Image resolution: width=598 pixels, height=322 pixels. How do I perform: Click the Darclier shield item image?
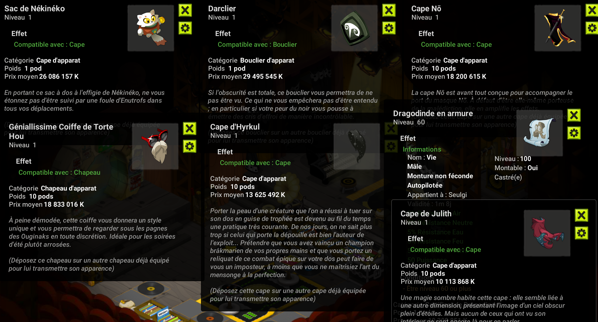point(354,28)
